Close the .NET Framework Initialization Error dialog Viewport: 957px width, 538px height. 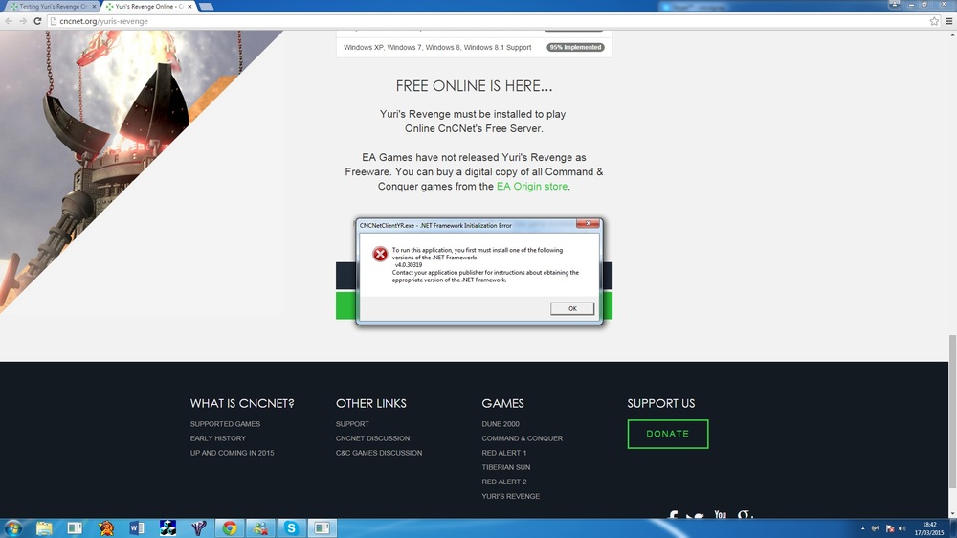588,225
